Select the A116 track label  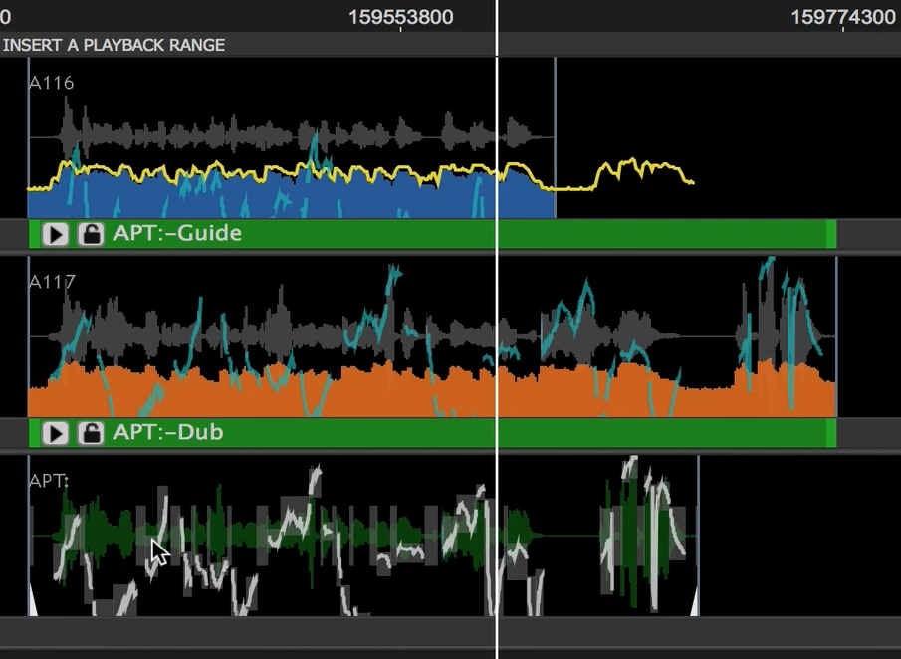52,83
